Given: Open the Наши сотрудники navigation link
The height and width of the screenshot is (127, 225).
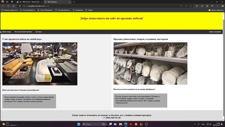Looking at the screenshot, I should [215, 32].
